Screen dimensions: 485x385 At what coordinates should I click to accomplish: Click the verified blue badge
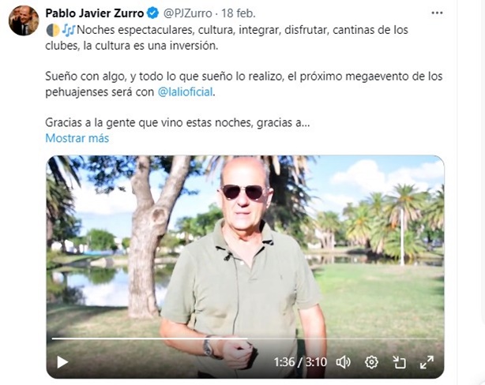point(152,13)
